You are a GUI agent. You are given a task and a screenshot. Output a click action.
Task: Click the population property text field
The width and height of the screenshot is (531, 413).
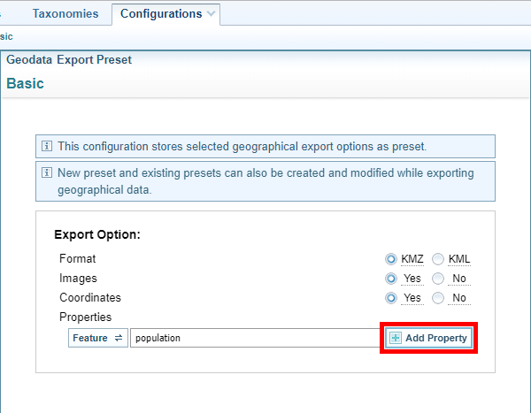255,338
